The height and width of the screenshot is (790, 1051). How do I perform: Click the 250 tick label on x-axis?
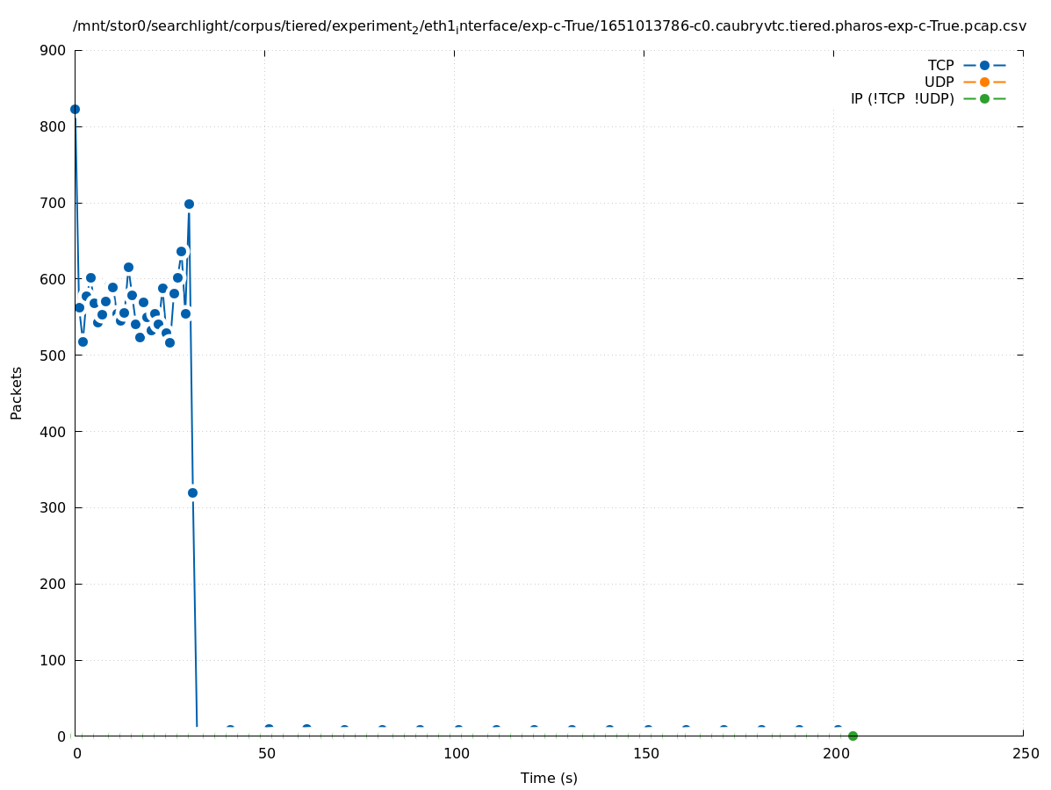pyautogui.click(x=1025, y=754)
